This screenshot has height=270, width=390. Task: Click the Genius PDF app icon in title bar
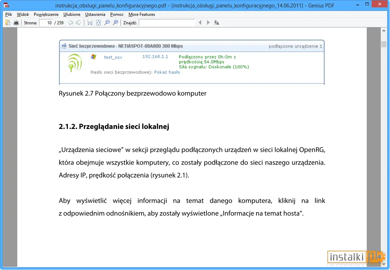tap(6, 5)
